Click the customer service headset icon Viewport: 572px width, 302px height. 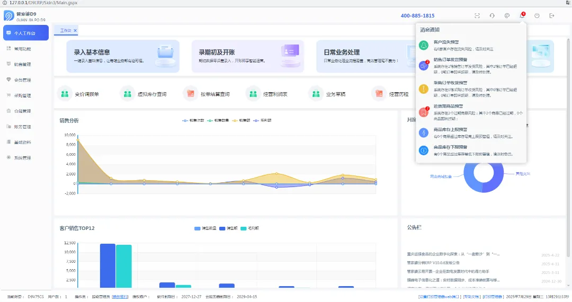pos(491,16)
